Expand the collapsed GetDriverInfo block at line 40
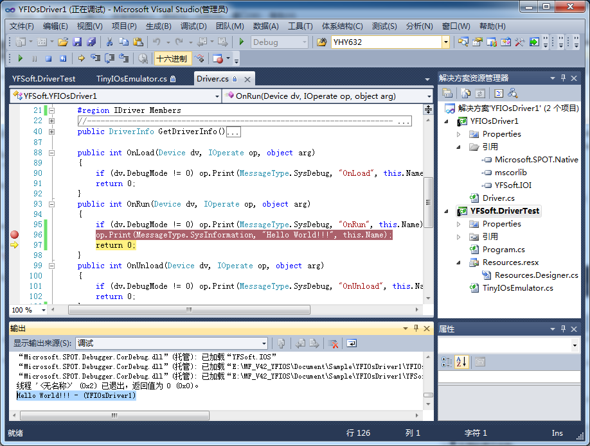The width and height of the screenshot is (590, 446). pyautogui.click(x=52, y=132)
